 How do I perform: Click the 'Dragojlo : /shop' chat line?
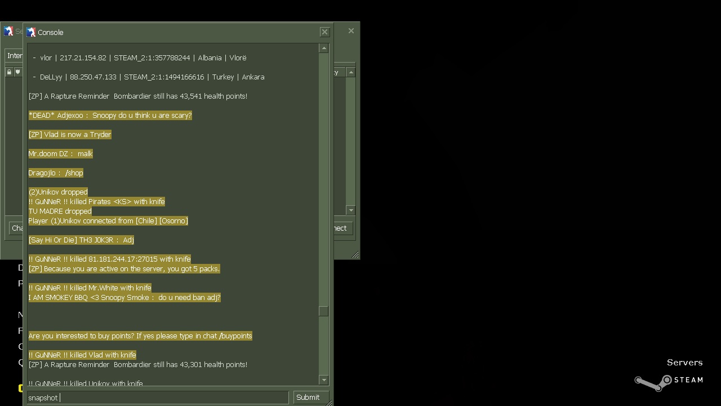click(56, 173)
